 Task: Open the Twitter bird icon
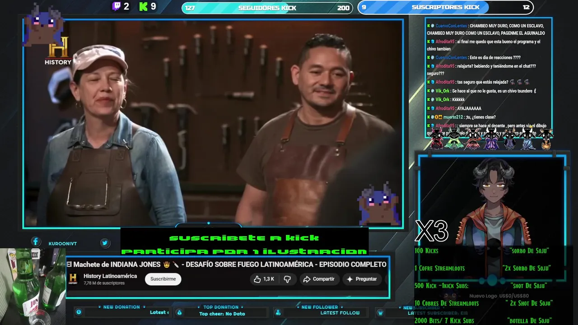tap(105, 243)
